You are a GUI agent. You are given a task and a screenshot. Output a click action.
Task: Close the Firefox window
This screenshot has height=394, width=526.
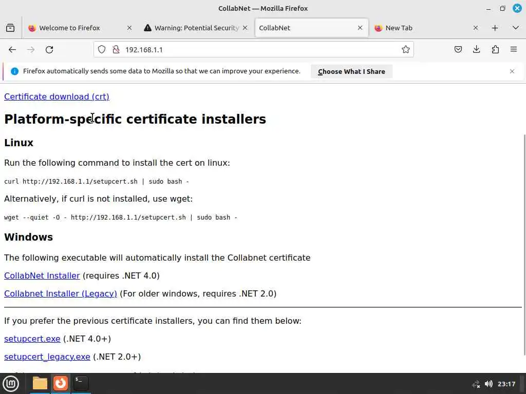[517, 8]
